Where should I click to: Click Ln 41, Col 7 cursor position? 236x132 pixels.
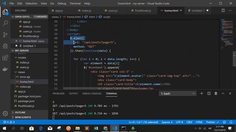click(143, 122)
